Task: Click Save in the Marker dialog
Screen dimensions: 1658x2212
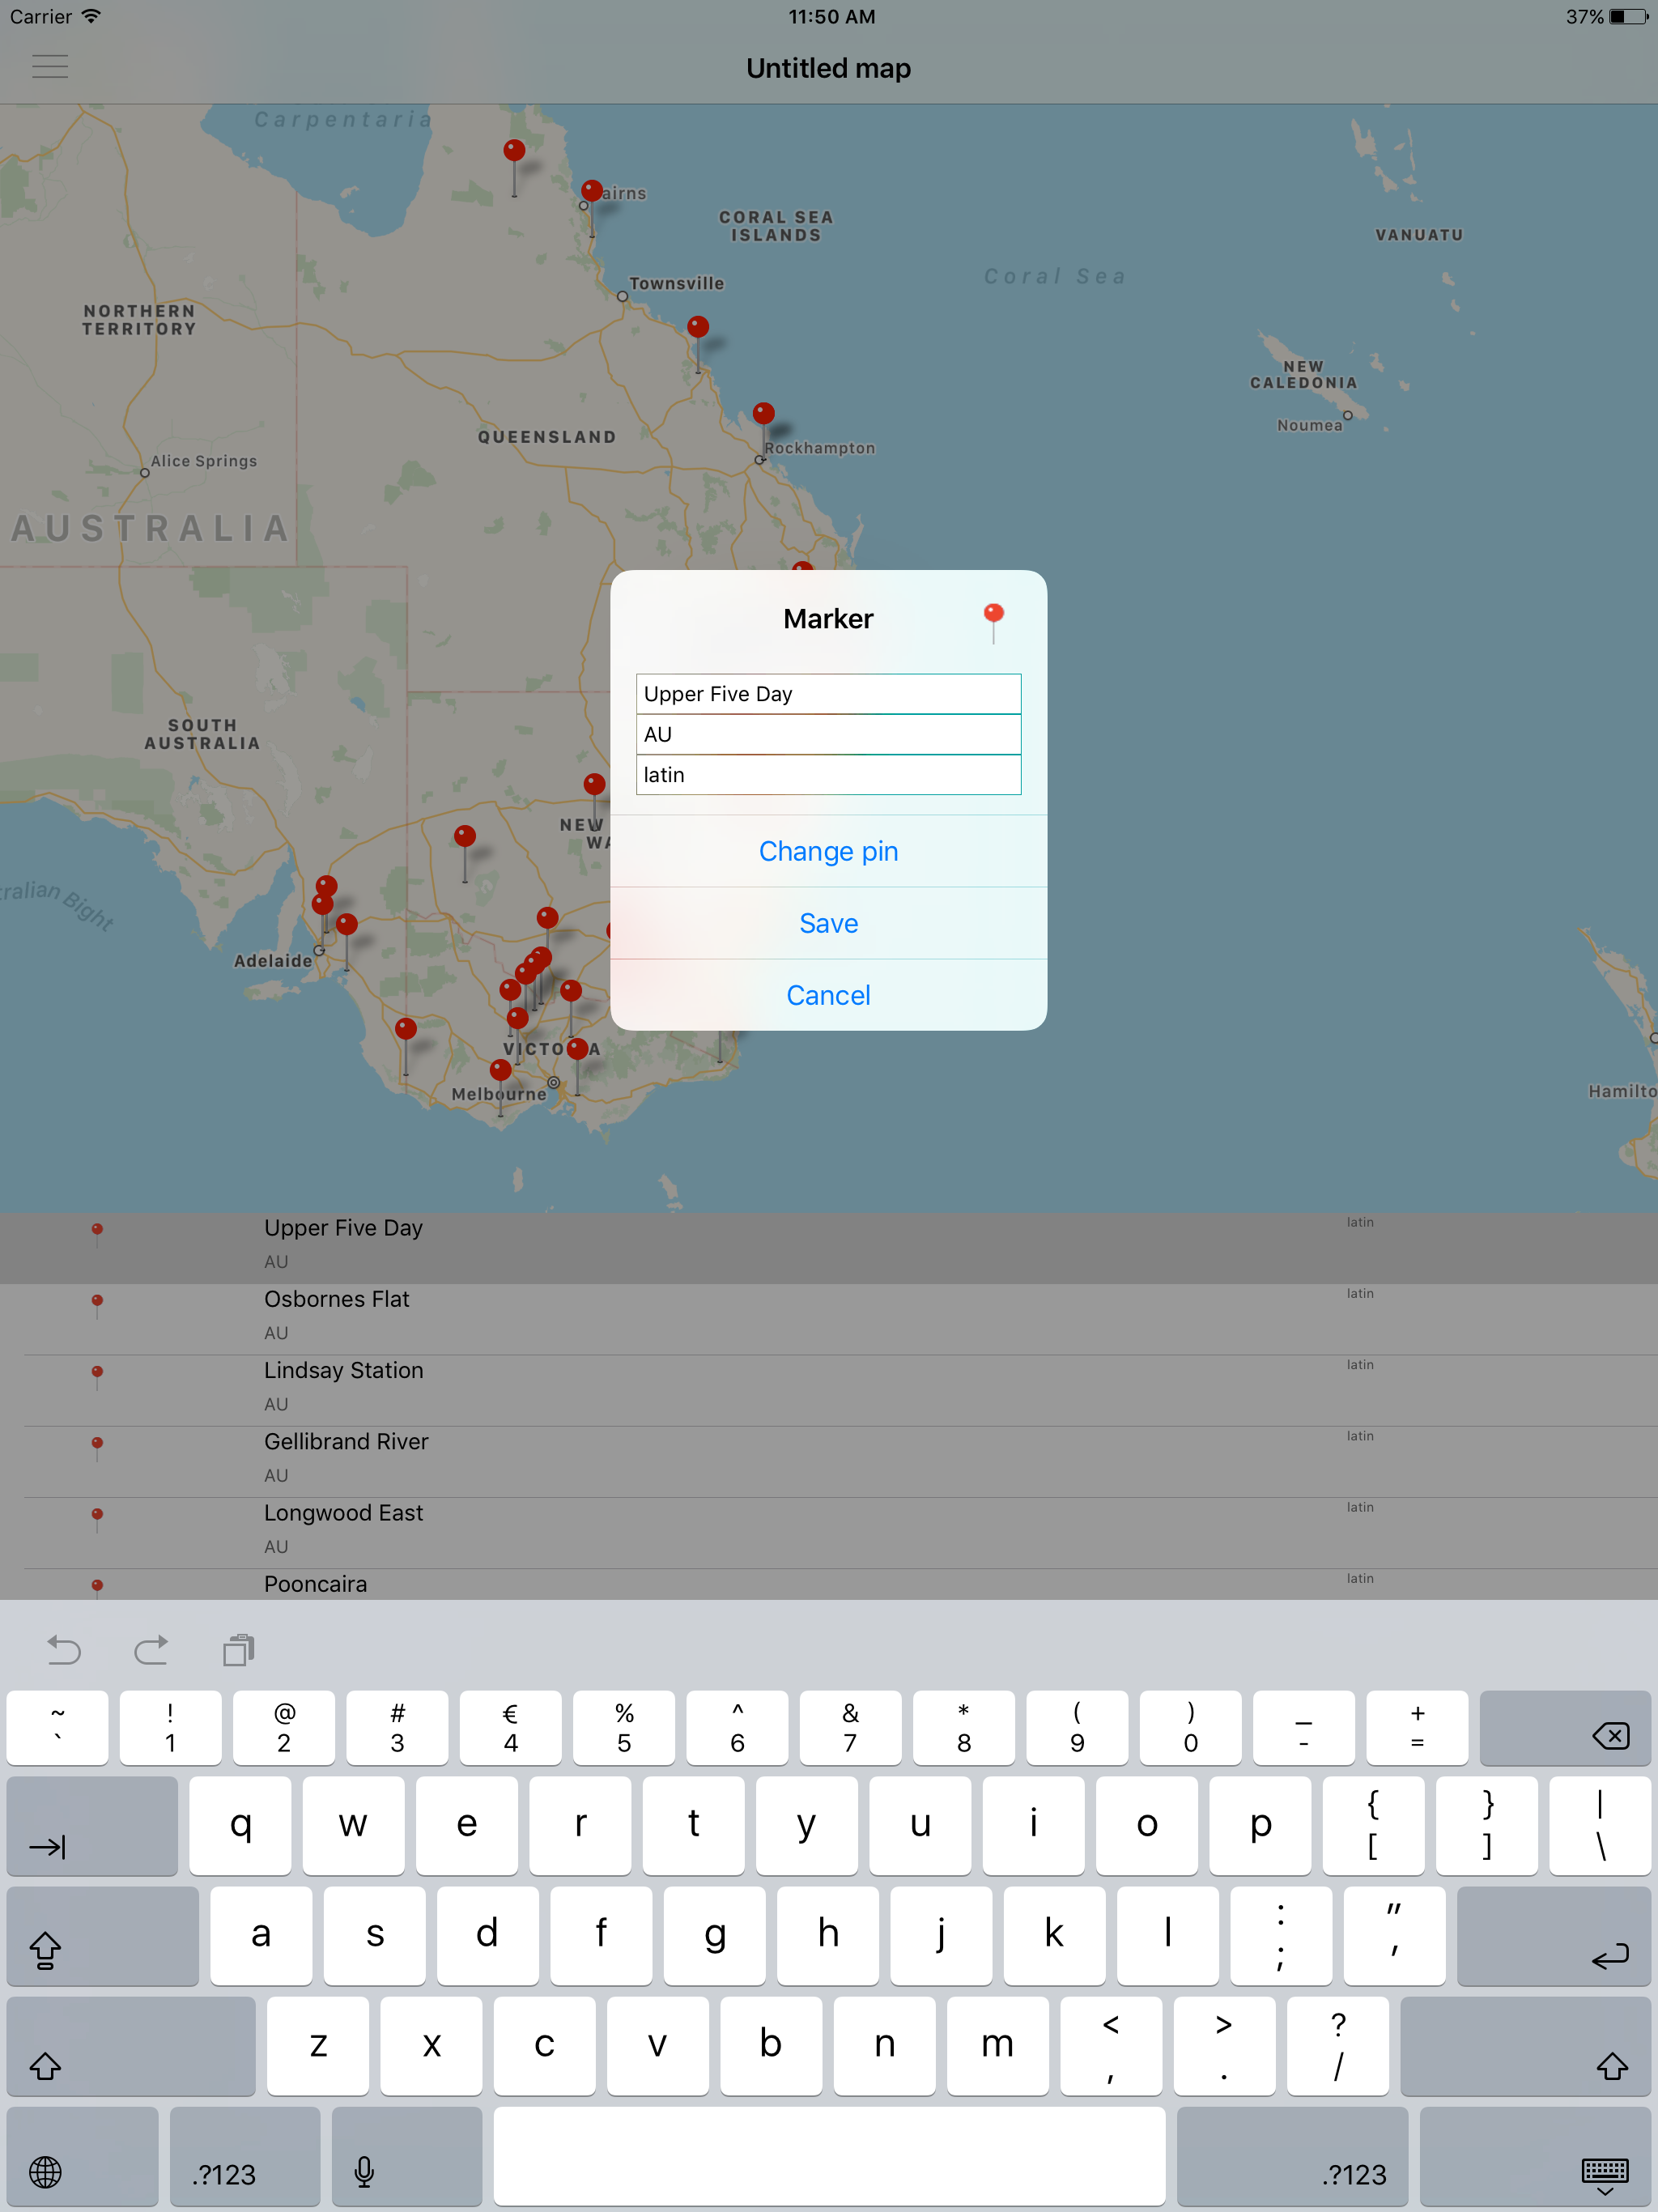Action: pos(828,923)
